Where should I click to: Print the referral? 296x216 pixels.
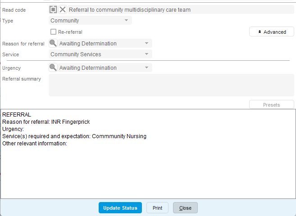click(157, 208)
